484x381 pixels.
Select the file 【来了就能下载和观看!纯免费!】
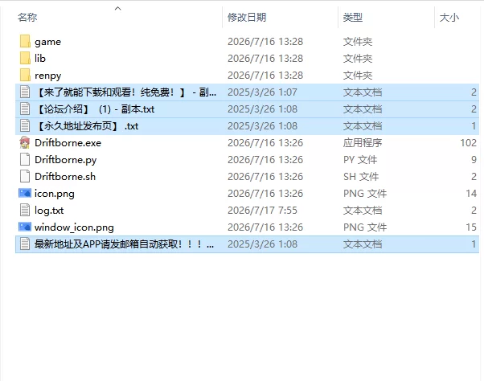(x=125, y=92)
